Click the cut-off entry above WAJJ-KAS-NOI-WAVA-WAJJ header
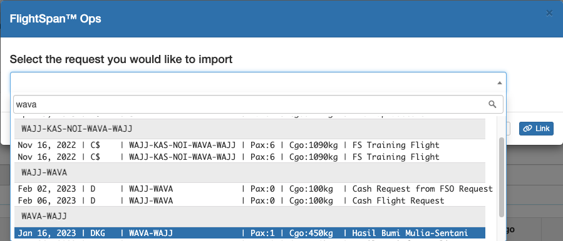The height and width of the screenshot is (241, 563). click(250, 116)
